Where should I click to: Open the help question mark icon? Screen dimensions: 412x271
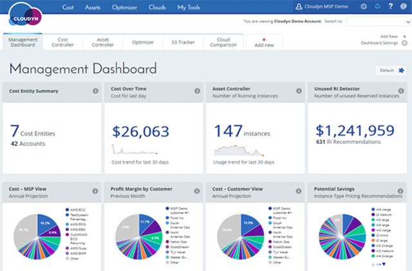coord(390,7)
